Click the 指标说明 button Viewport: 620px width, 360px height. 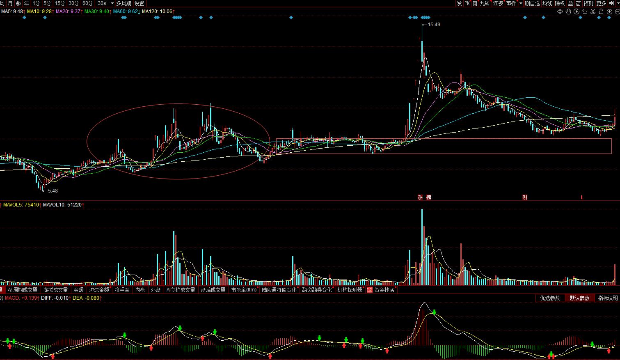(x=608, y=298)
